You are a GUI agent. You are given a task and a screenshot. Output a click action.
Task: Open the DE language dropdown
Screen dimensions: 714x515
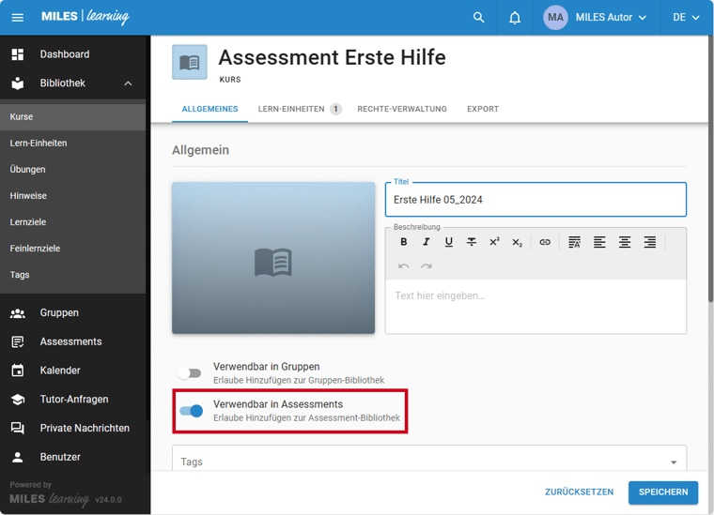coord(686,18)
